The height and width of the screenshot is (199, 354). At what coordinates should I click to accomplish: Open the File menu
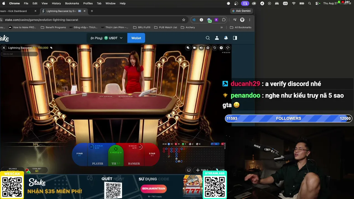26,3
